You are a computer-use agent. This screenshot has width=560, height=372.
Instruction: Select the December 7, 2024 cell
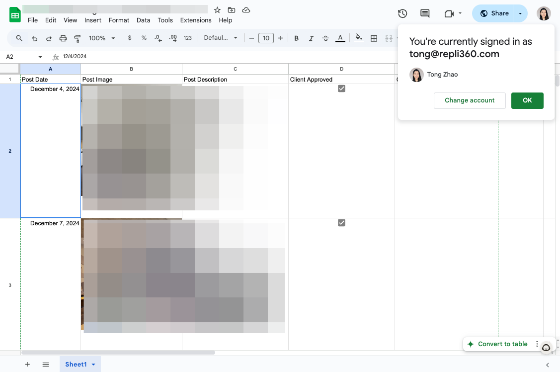pyautogui.click(x=51, y=284)
